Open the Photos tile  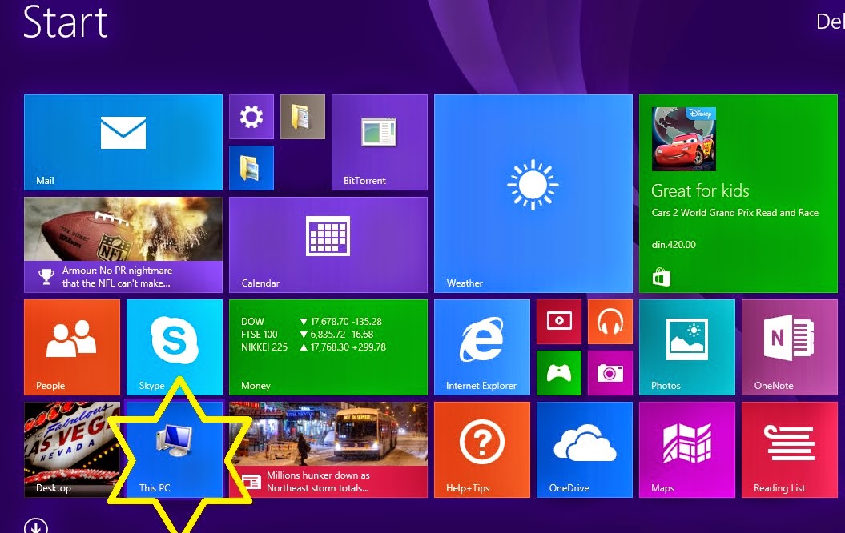pyautogui.click(x=686, y=347)
